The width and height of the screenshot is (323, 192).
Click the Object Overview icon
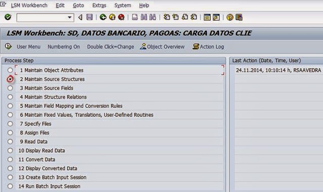click(x=143, y=46)
